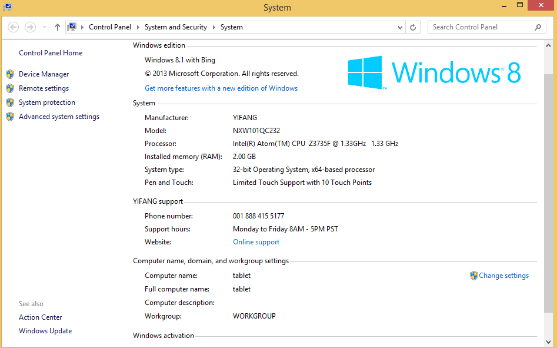Click the shield icon beside System protection
557x348 pixels.
point(10,102)
